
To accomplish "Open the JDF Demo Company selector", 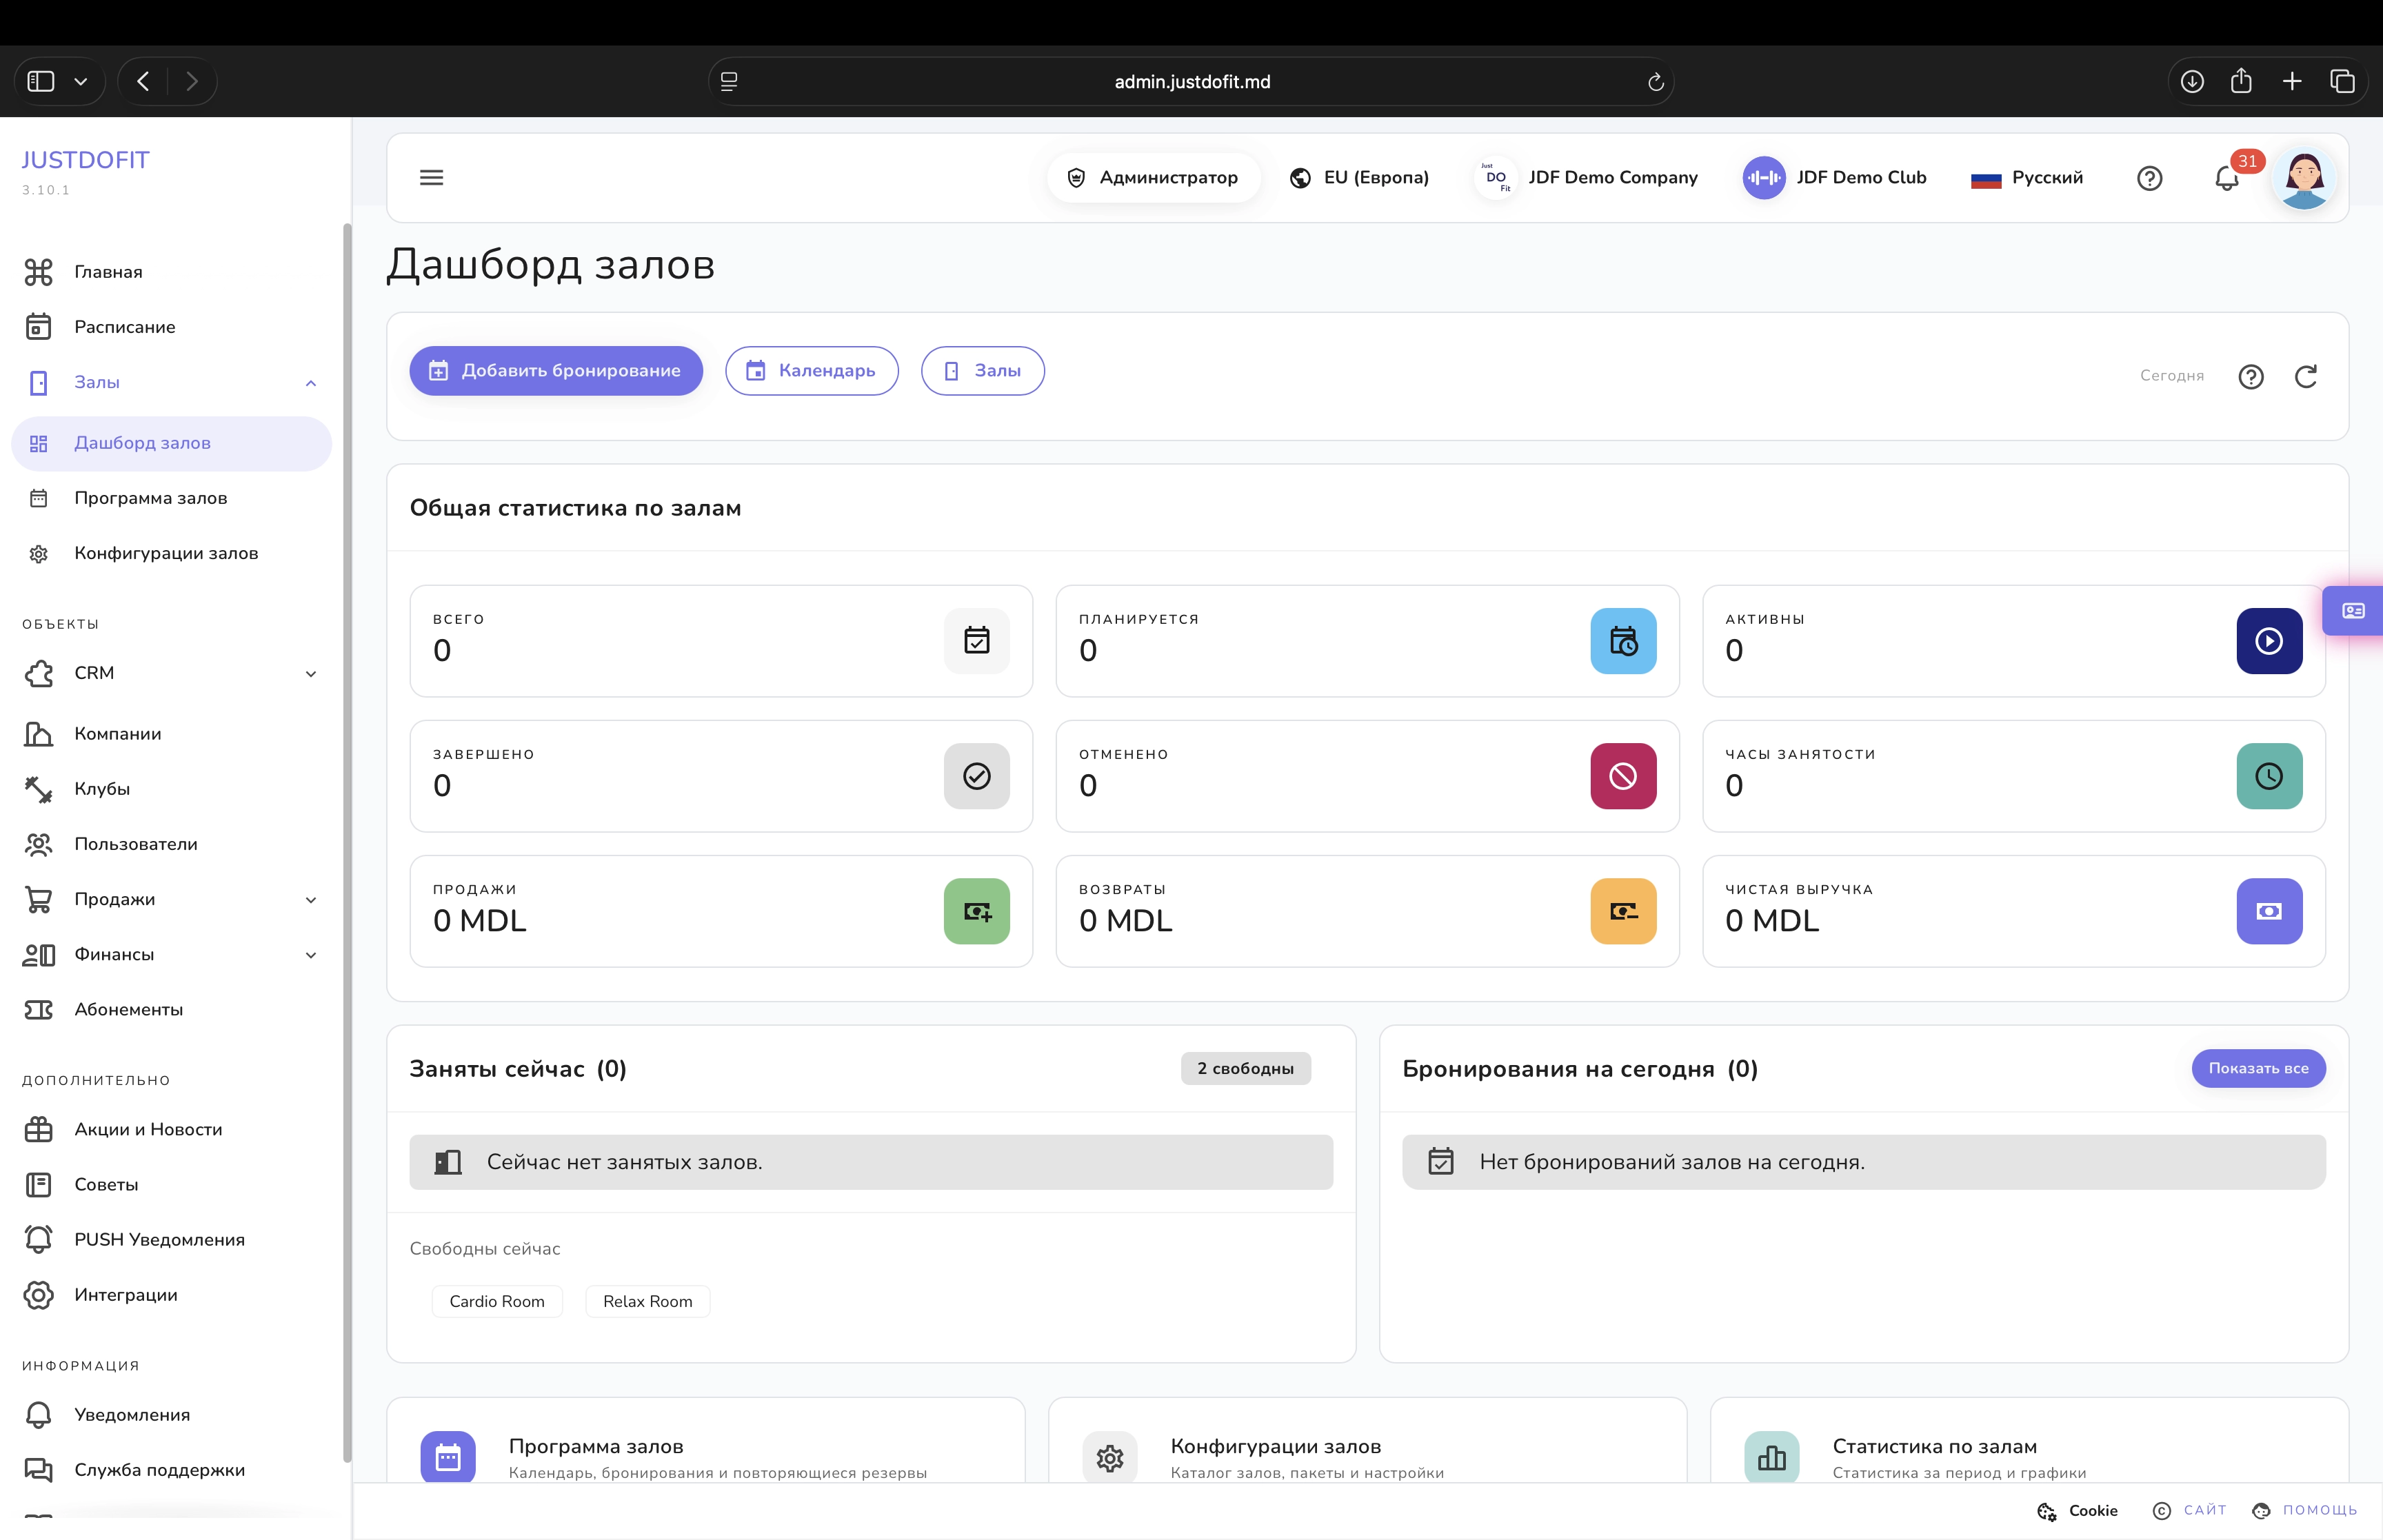I will tap(1586, 178).
